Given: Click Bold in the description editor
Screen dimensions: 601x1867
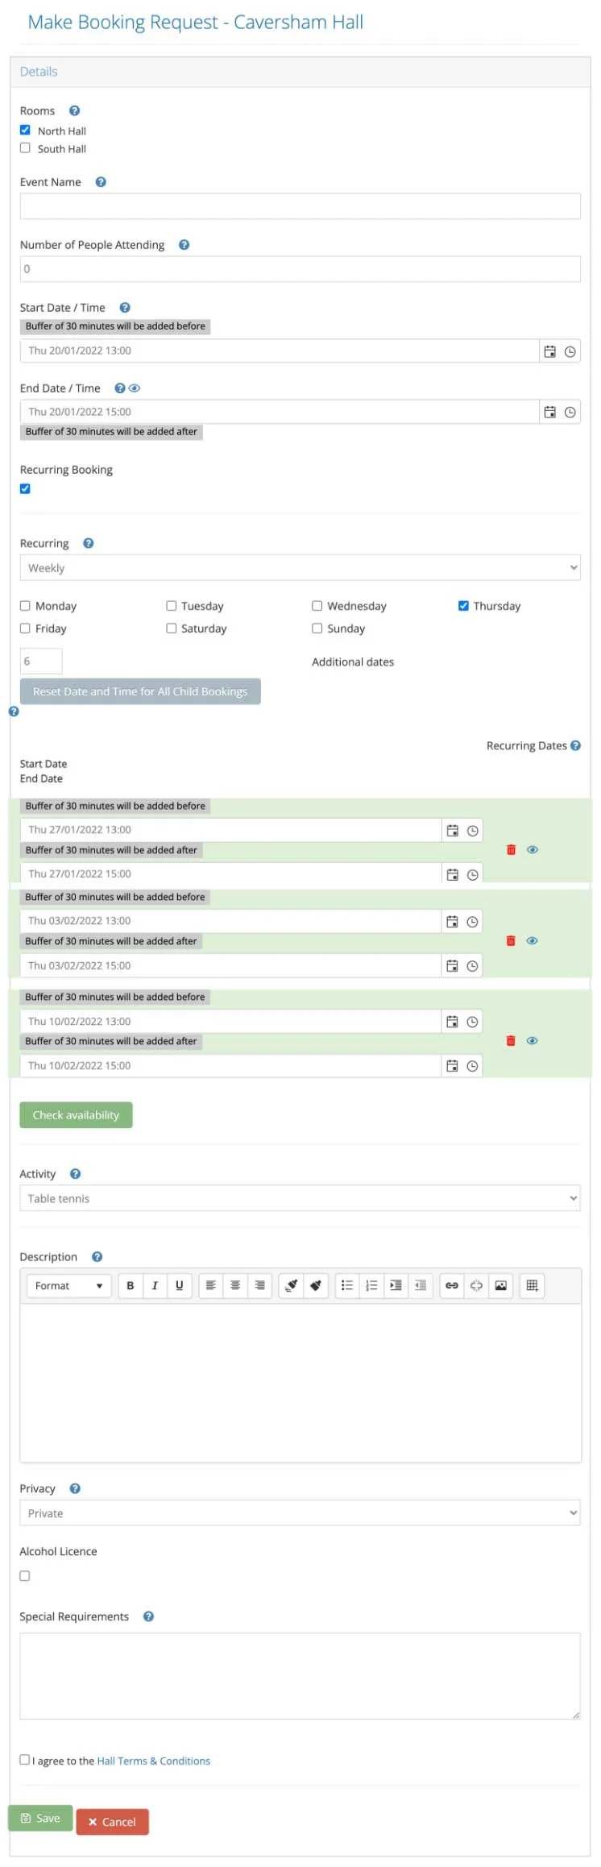Looking at the screenshot, I should click(x=131, y=1285).
